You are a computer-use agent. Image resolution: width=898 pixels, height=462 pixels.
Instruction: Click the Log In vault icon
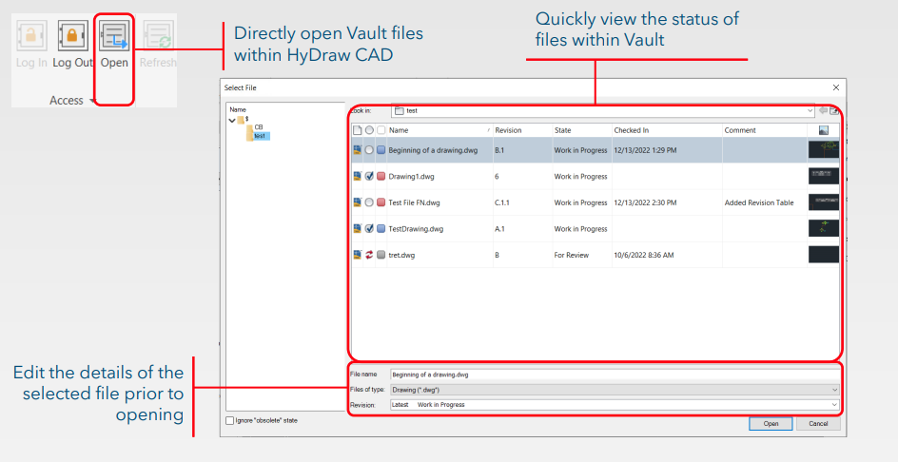point(31,36)
